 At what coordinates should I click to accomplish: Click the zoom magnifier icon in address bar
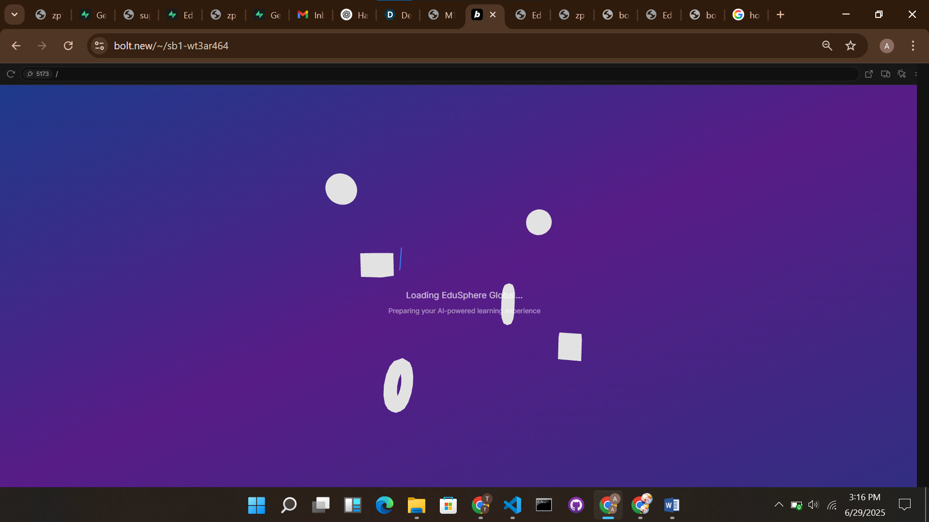[x=827, y=46]
